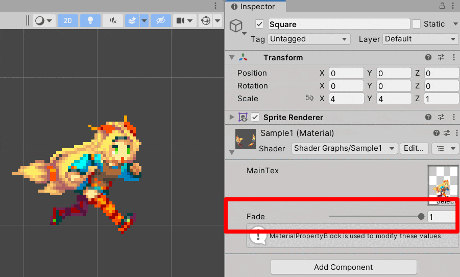Click the Transform component icon

coord(243,57)
